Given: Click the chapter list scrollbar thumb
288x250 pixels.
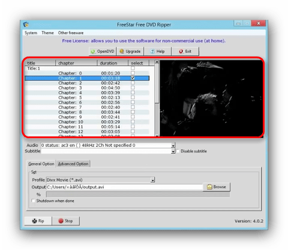Looking at the screenshot, I should (x=157, y=84).
